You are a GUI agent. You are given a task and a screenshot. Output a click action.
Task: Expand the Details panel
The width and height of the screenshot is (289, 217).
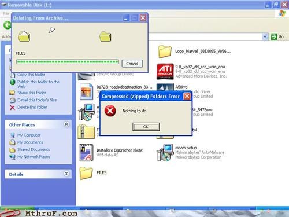pos(66,174)
